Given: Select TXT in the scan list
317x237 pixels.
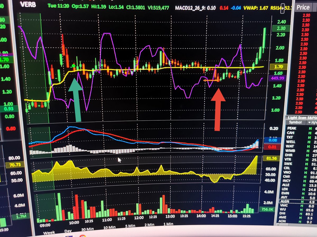Looking at the screenshot, I should coord(290,137).
